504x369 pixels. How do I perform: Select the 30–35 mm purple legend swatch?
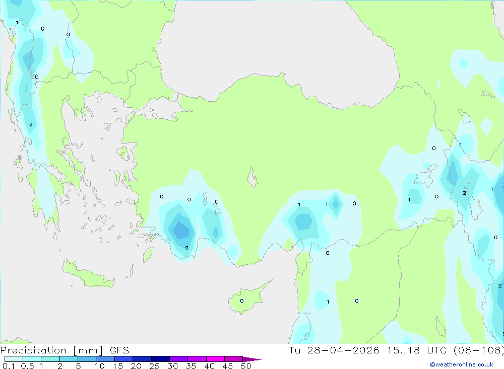click(x=179, y=359)
